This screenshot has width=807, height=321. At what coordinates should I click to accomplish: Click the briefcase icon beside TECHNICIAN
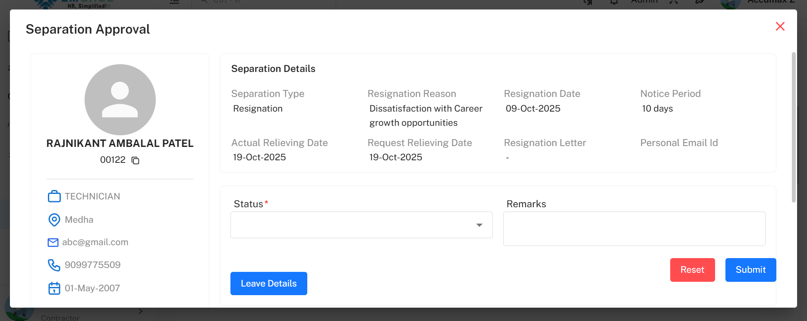54,196
